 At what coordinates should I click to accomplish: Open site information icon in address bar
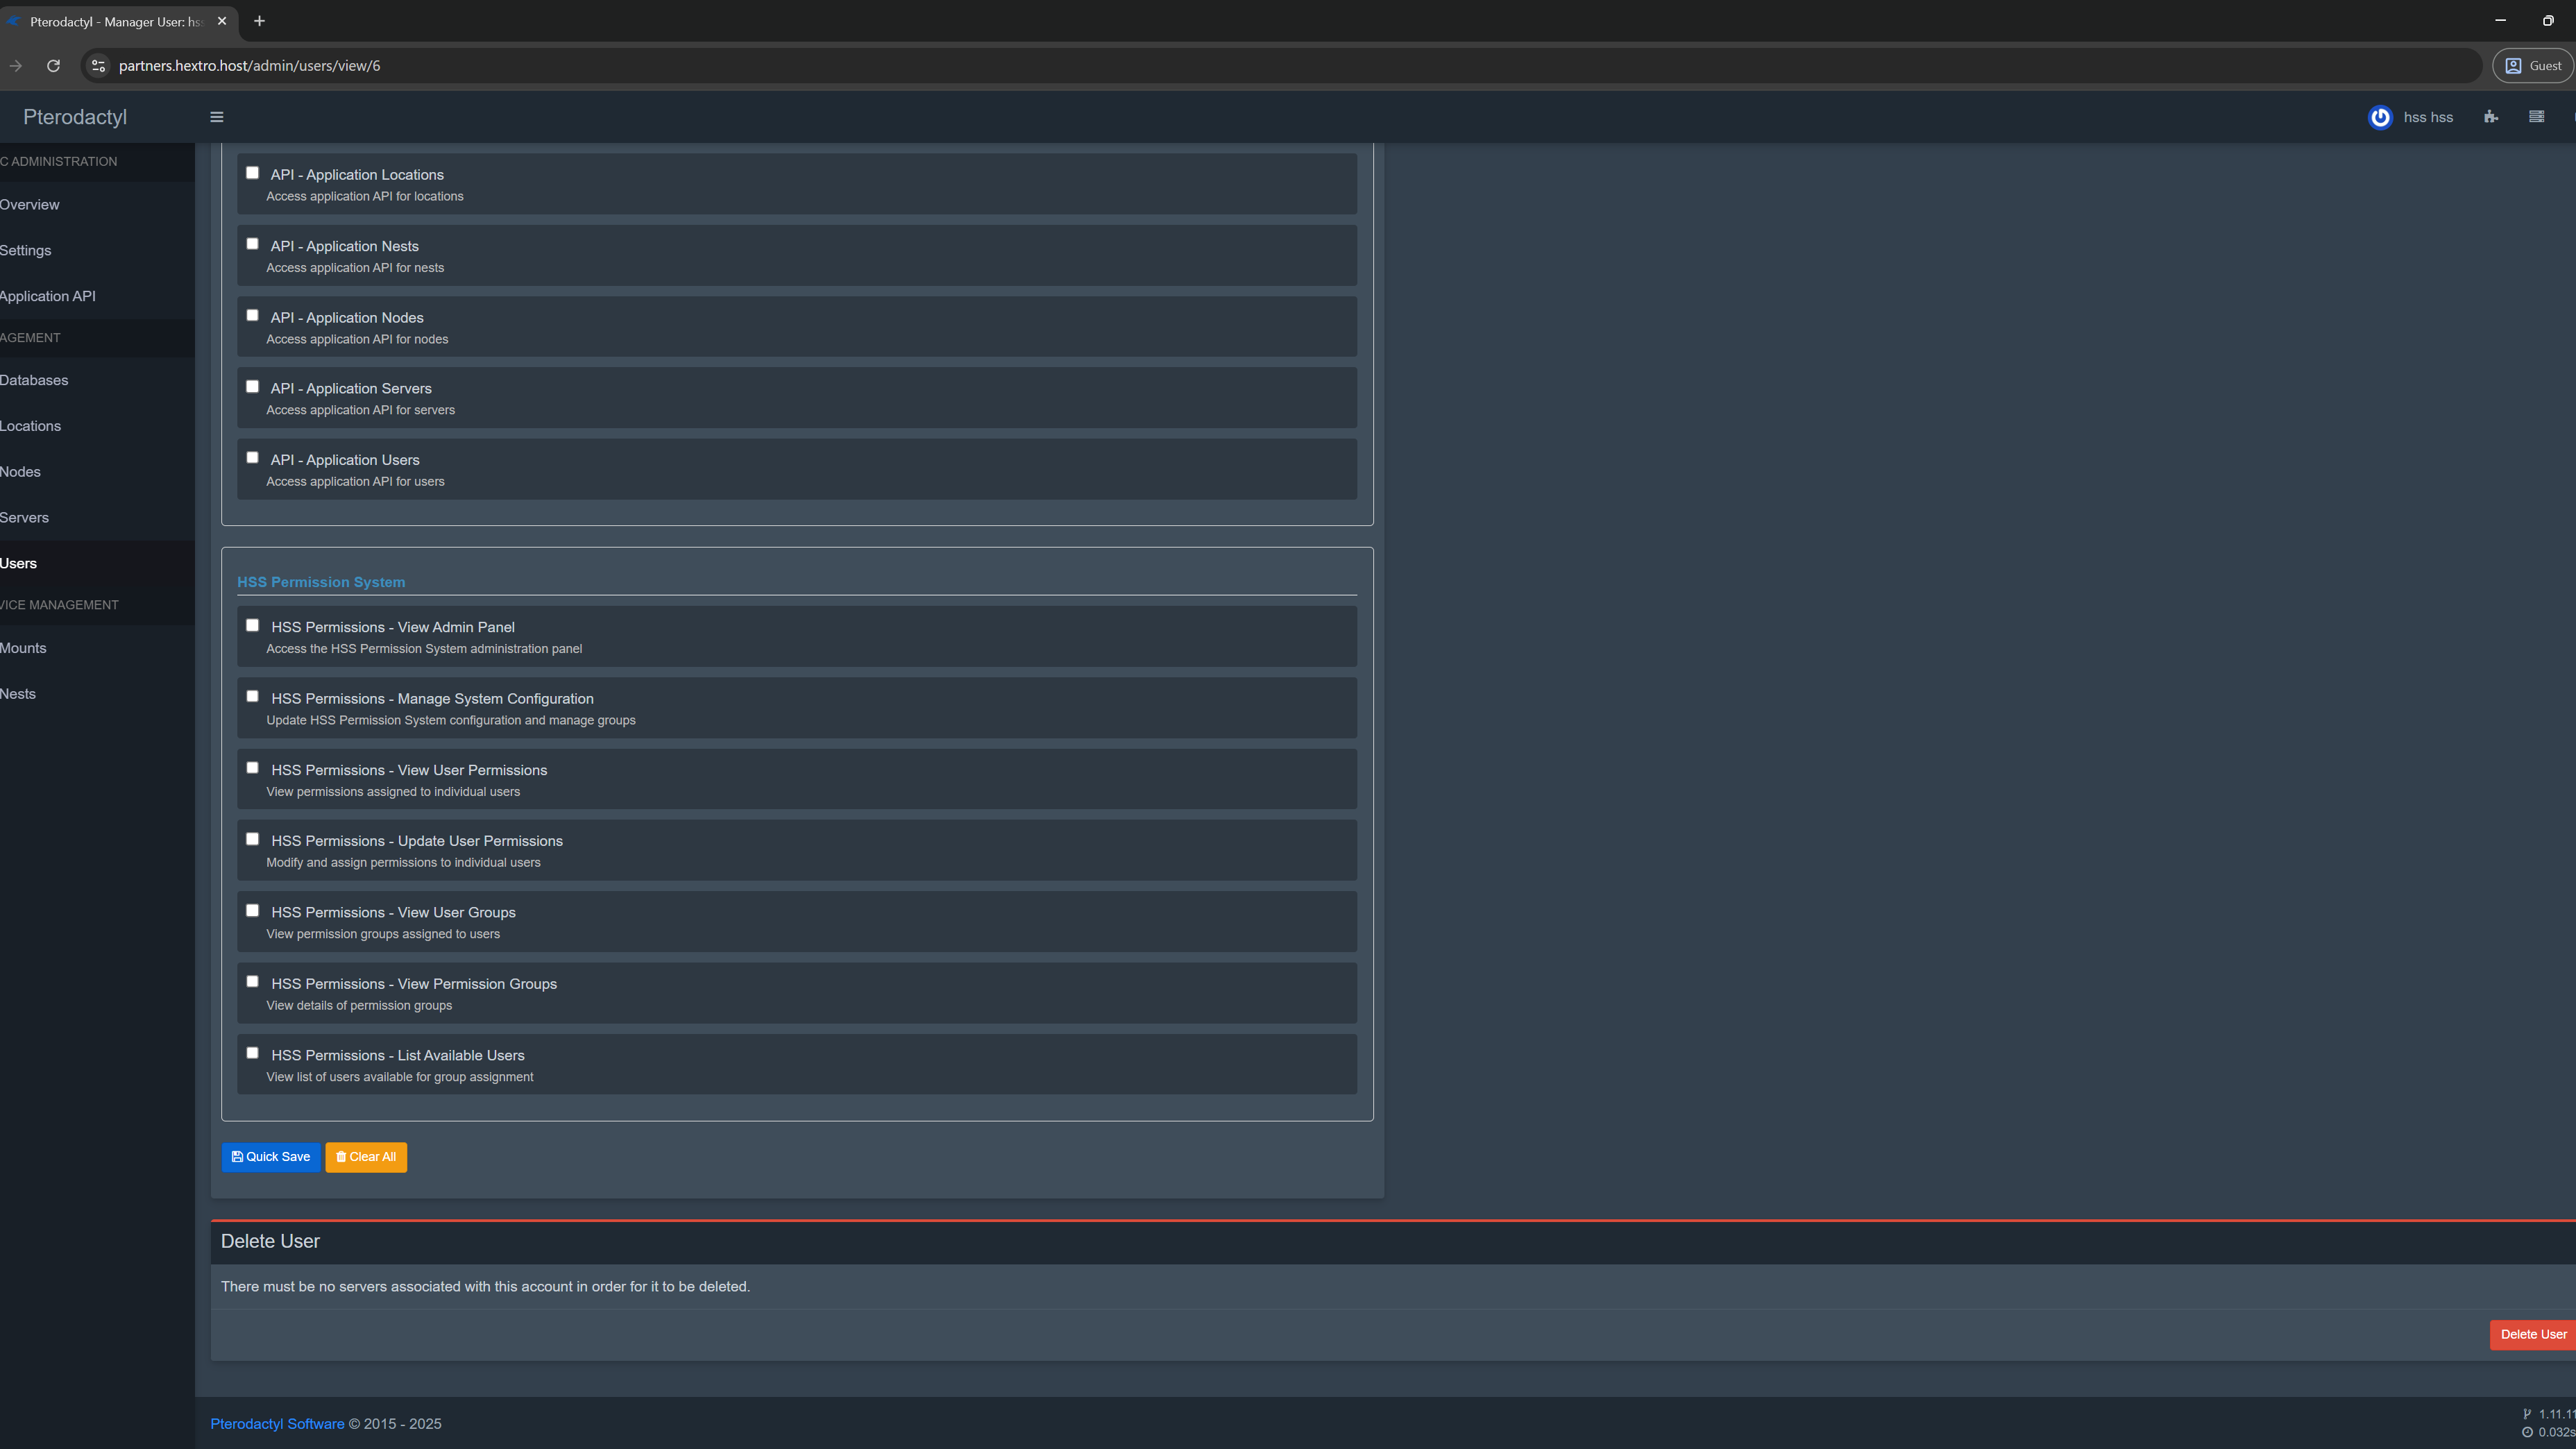(98, 66)
